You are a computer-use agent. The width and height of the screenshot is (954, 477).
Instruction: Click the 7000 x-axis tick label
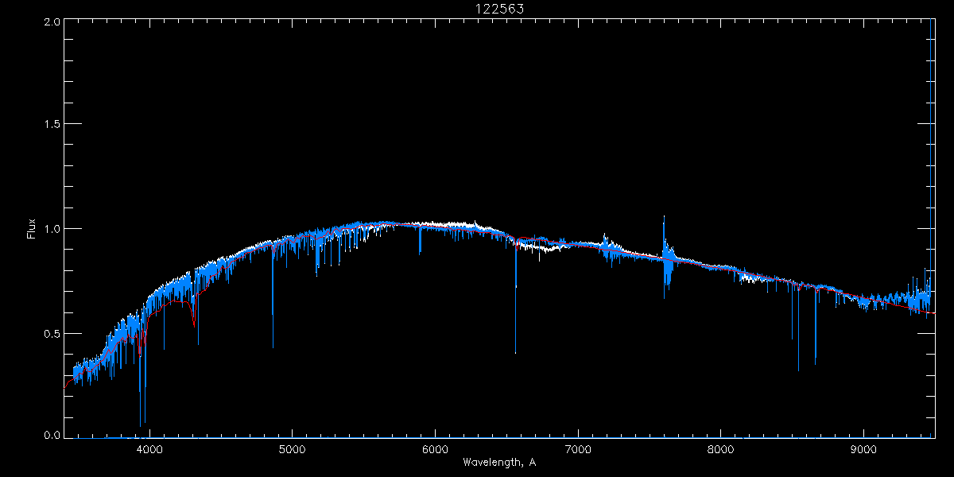click(x=578, y=449)
